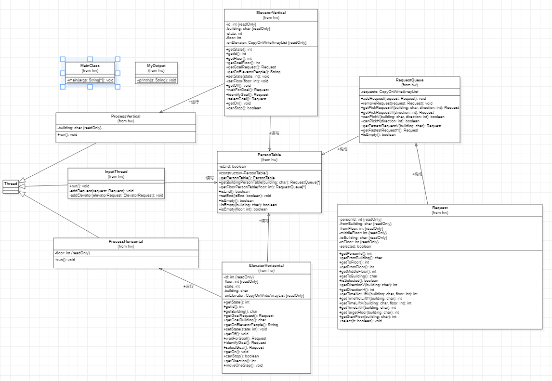
Task: Click '-floor: int {readOnly}' in ProcessHorizontal
Action: click(x=72, y=253)
